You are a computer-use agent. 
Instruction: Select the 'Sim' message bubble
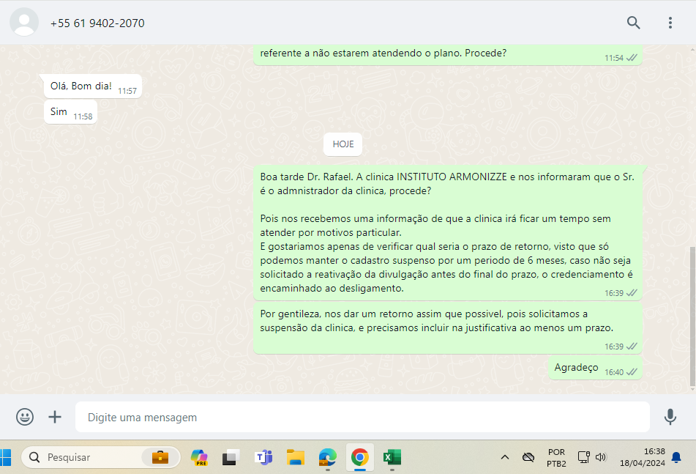(70, 112)
